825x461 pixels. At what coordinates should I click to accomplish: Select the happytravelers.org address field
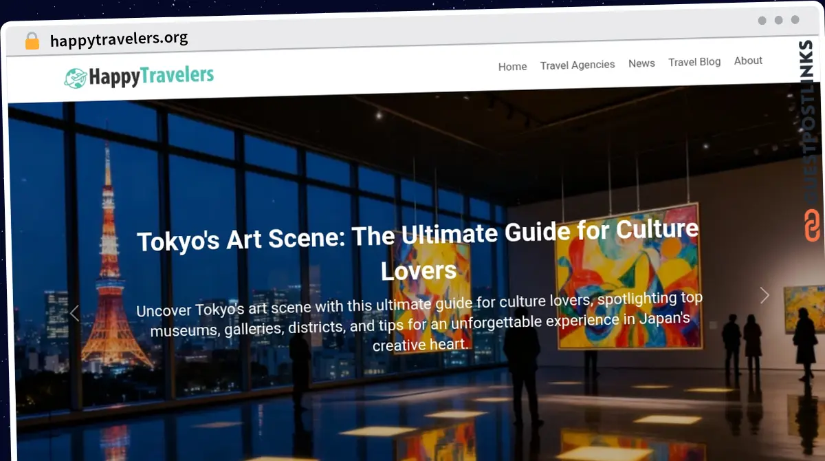point(119,39)
